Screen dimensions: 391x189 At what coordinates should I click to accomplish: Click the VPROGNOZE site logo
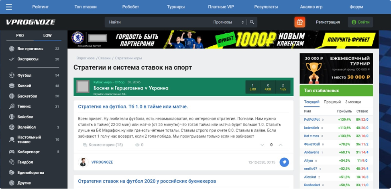point(31,22)
